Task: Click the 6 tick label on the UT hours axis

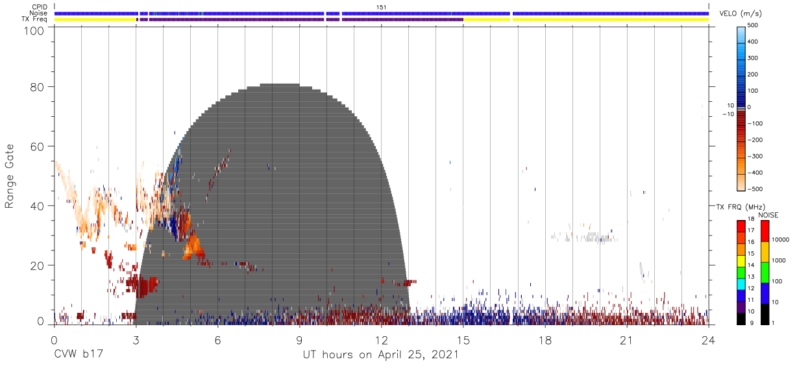Action: (x=217, y=341)
